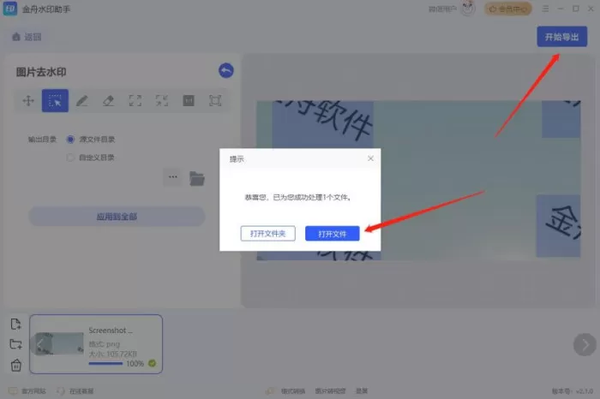
Task: Click the expand-to-fullscreen corners icon
Action: 135,101
